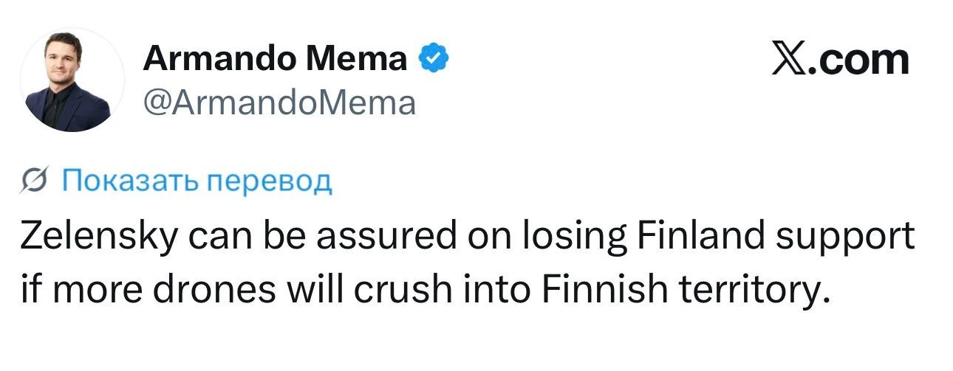Screen dimensions: 953x371
Task: Click the ".com" text in the watermark
Action: point(858,60)
